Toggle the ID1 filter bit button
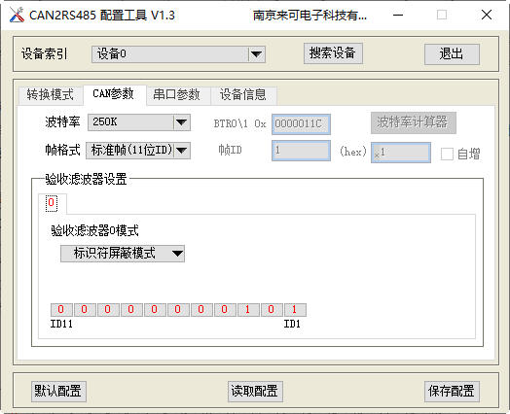The image size is (510, 414). [x=295, y=310]
